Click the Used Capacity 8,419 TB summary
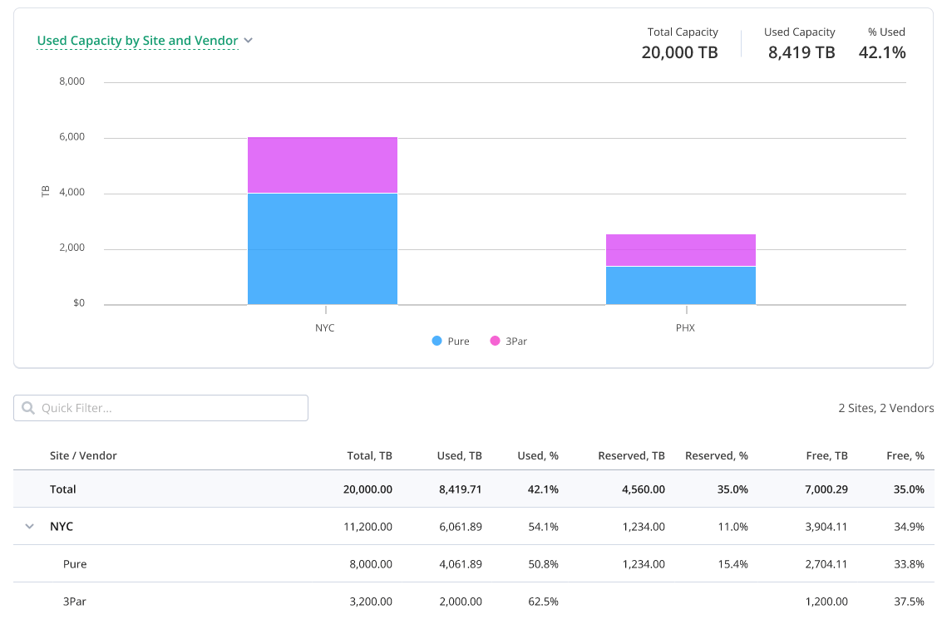 click(800, 44)
